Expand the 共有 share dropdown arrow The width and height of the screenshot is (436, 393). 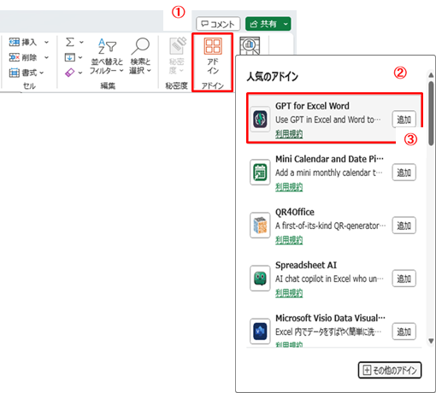(286, 24)
